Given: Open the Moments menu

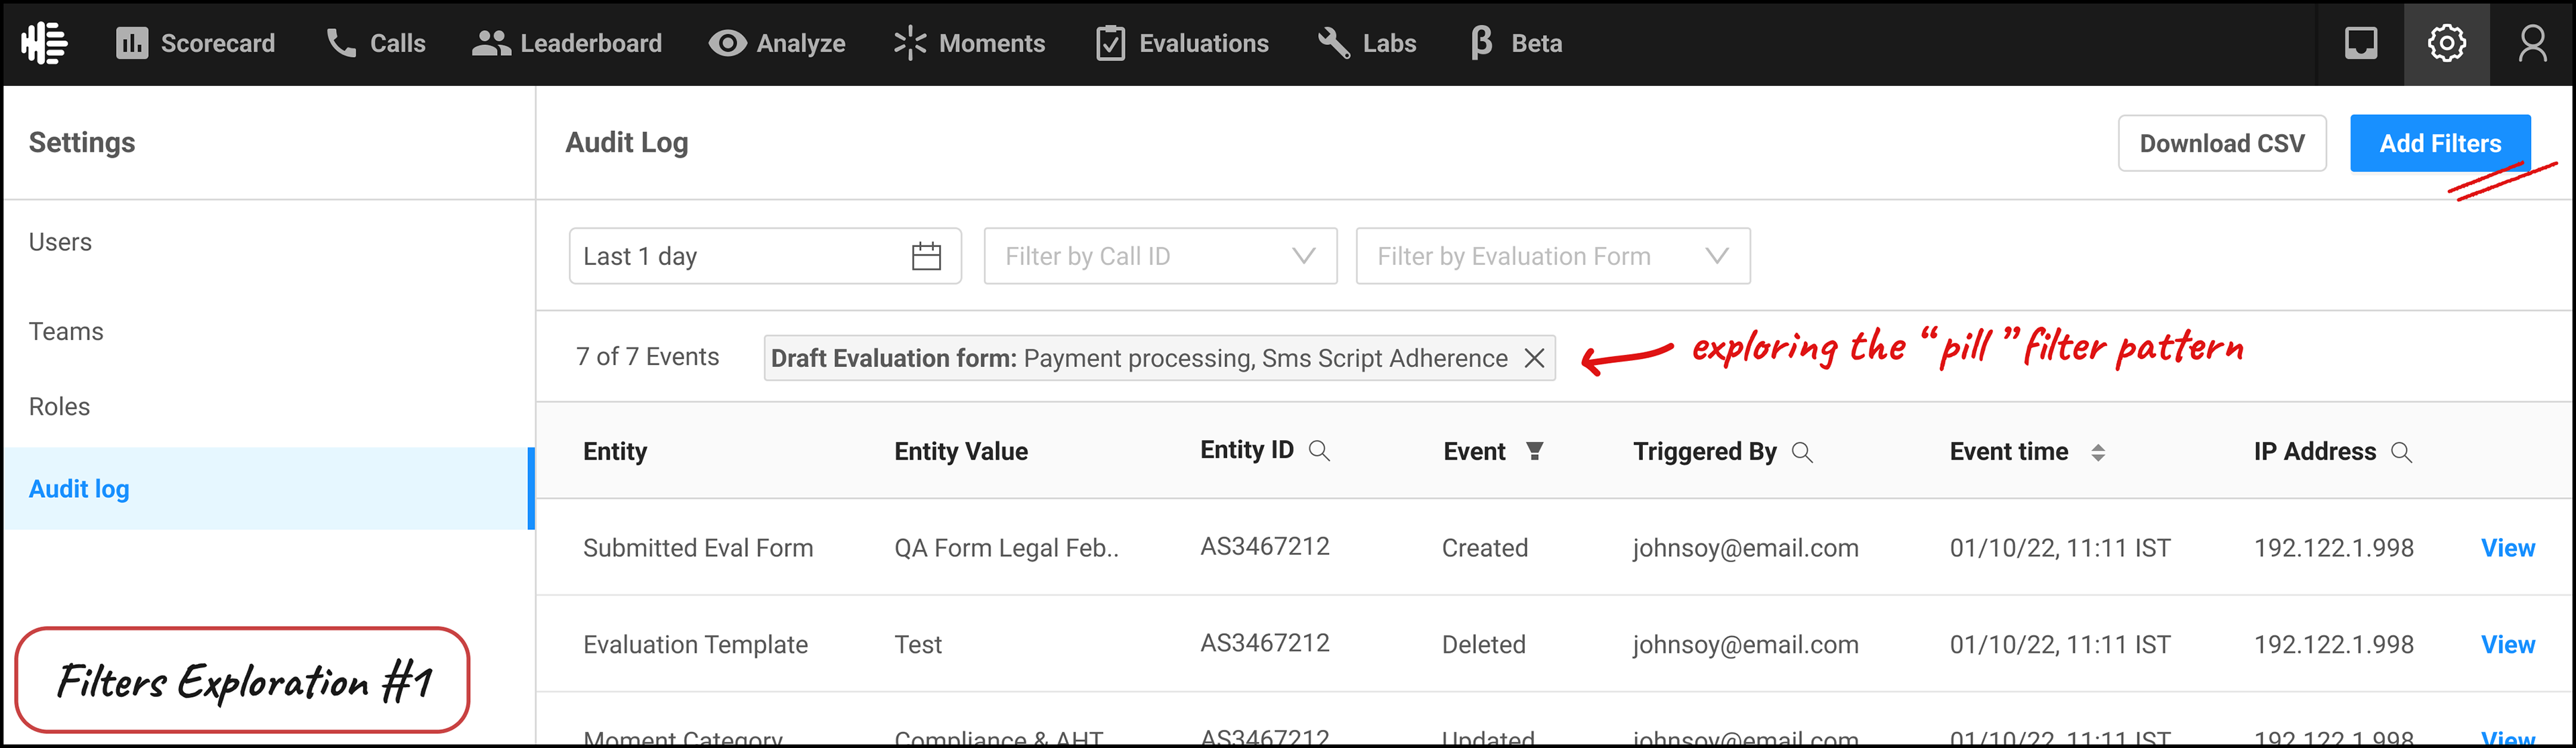Looking at the screenshot, I should click(969, 43).
